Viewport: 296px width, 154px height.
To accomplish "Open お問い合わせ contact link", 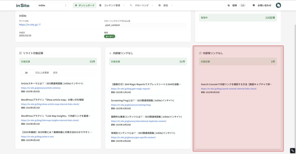I will 264,5.
